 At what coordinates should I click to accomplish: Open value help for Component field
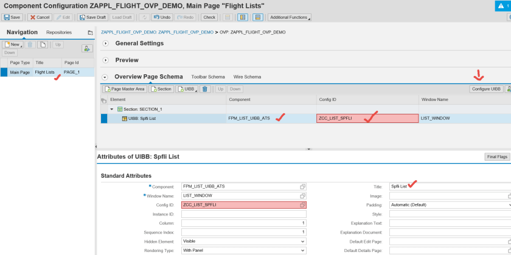(302, 186)
